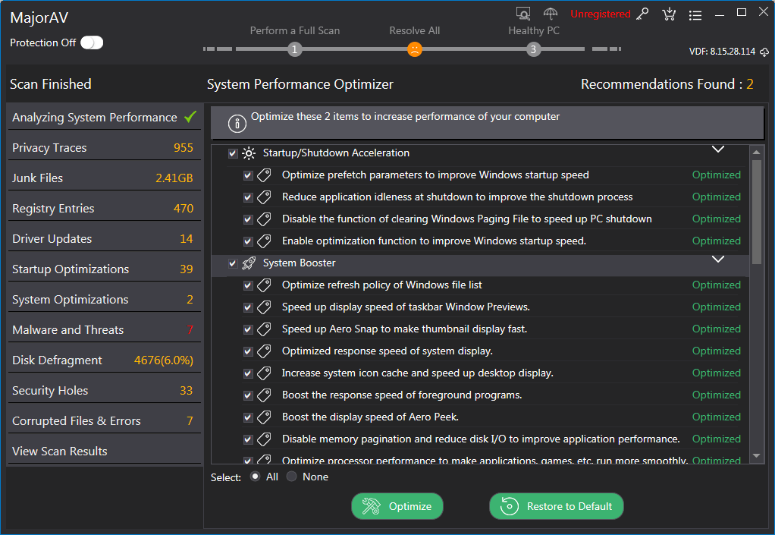Select the All radio button
The width and height of the screenshot is (775, 535).
click(255, 476)
